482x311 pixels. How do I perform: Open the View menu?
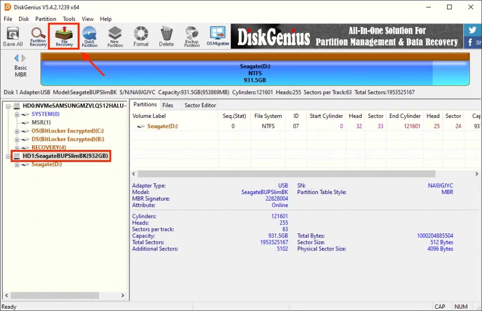tap(88, 19)
